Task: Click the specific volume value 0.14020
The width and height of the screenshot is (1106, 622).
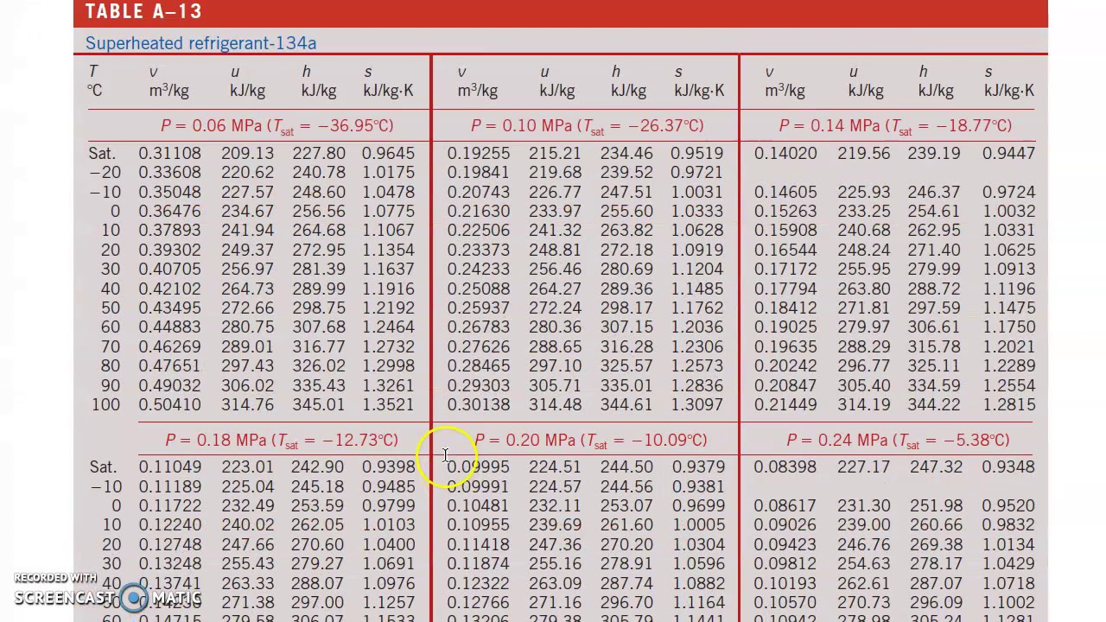Action: [785, 154]
